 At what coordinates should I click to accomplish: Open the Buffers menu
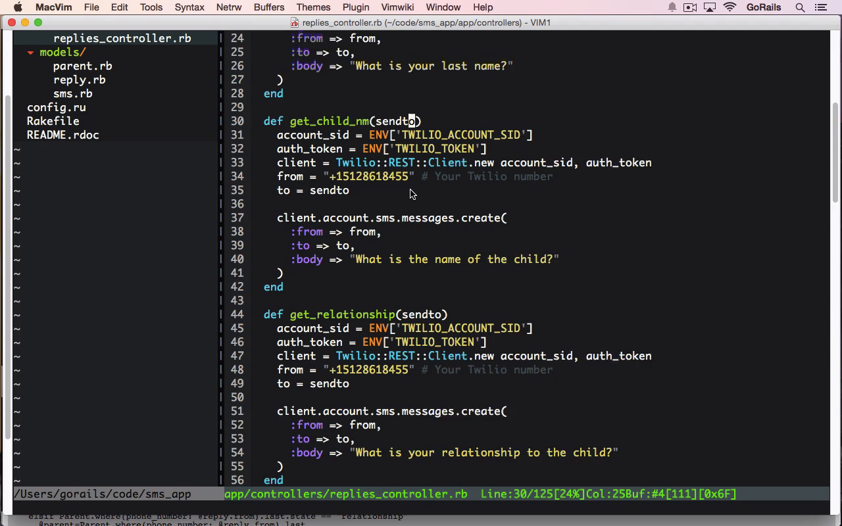[269, 7]
